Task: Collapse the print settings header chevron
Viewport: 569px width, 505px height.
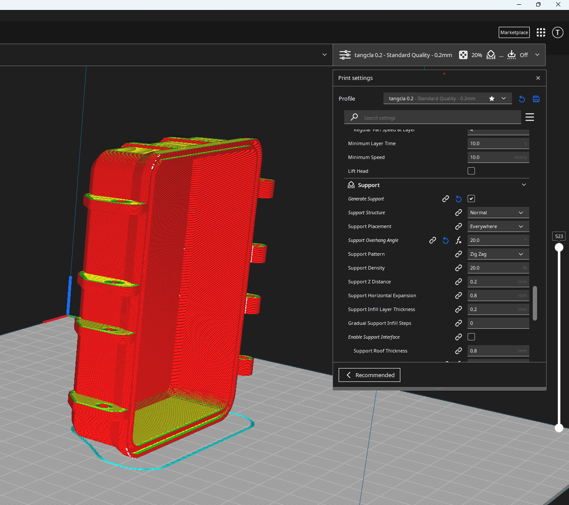Action: [x=537, y=55]
